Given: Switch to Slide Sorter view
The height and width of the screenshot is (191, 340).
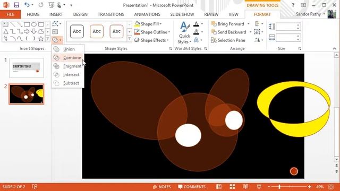Looking at the screenshot, I should click(x=233, y=187).
